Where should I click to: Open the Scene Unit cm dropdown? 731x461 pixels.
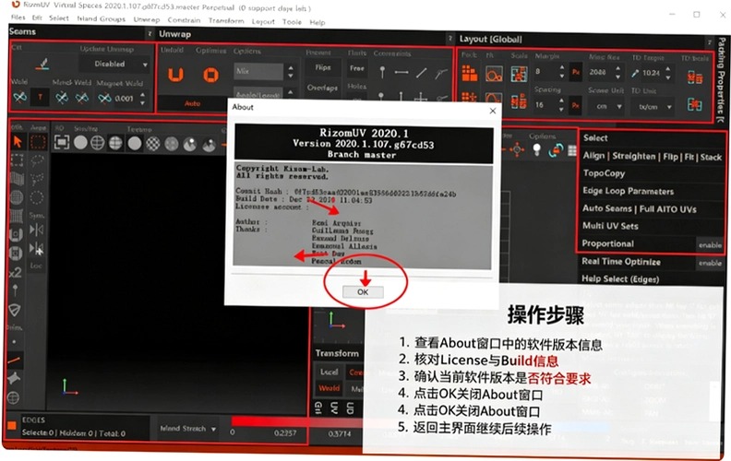coord(607,107)
